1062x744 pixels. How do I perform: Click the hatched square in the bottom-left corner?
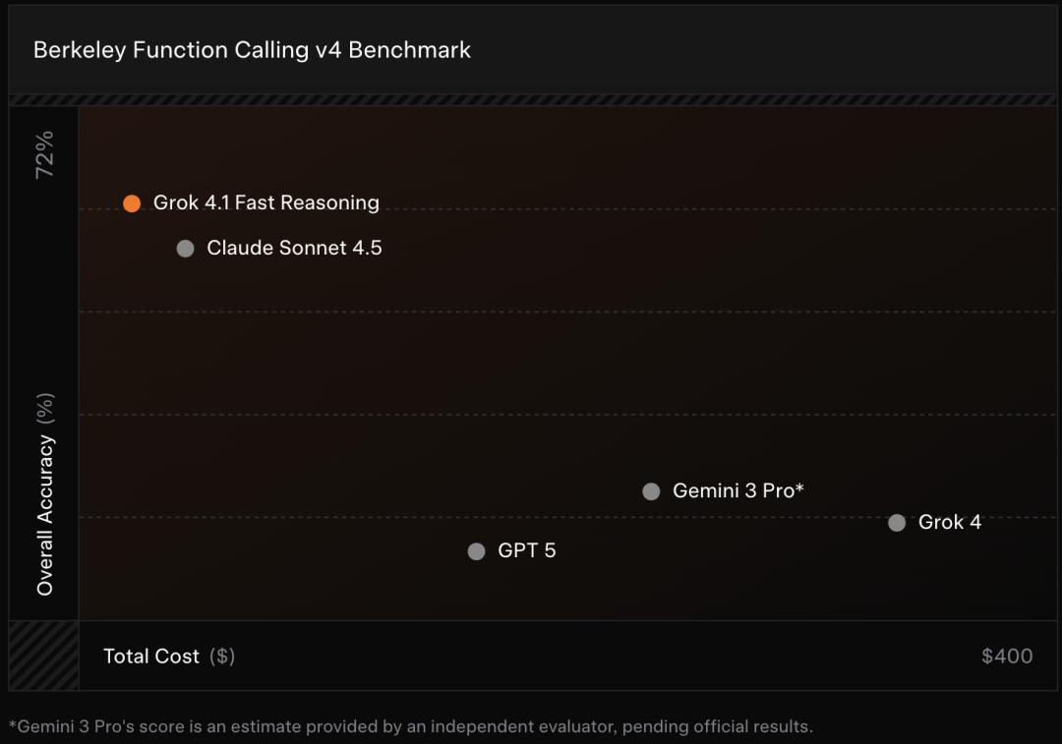[x=43, y=656]
